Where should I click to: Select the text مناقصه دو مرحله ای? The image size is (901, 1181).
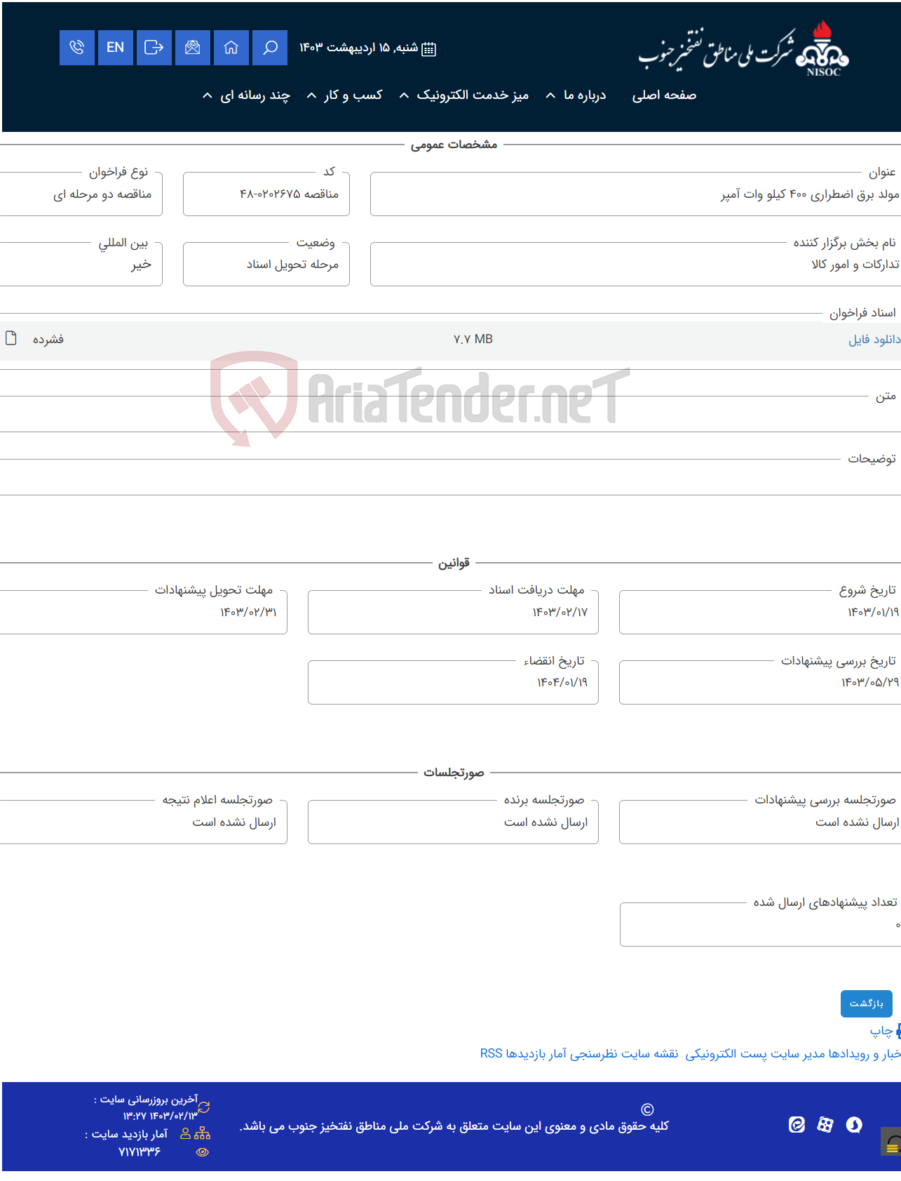click(x=102, y=194)
